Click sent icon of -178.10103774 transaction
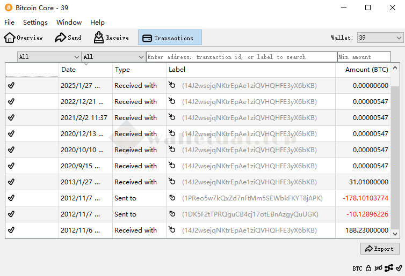This screenshot has width=405, height=276. click(172, 198)
